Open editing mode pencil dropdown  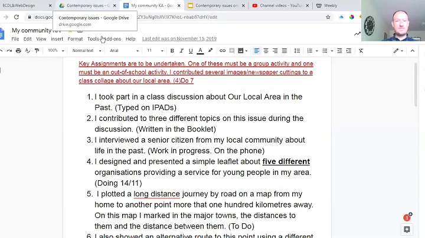coord(398,51)
